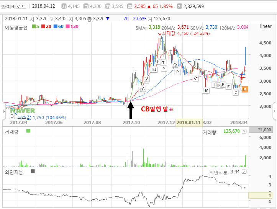Select the F event marker on chart
This screenshot has height=209, width=277.
coord(223,85)
